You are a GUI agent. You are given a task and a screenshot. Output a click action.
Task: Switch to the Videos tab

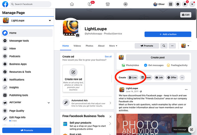click(x=77, y=46)
